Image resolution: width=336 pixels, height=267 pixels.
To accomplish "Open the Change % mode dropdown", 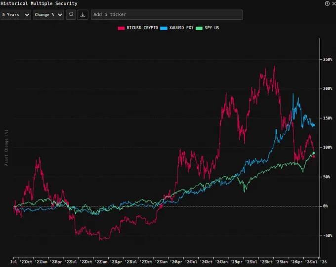I will tap(48, 15).
